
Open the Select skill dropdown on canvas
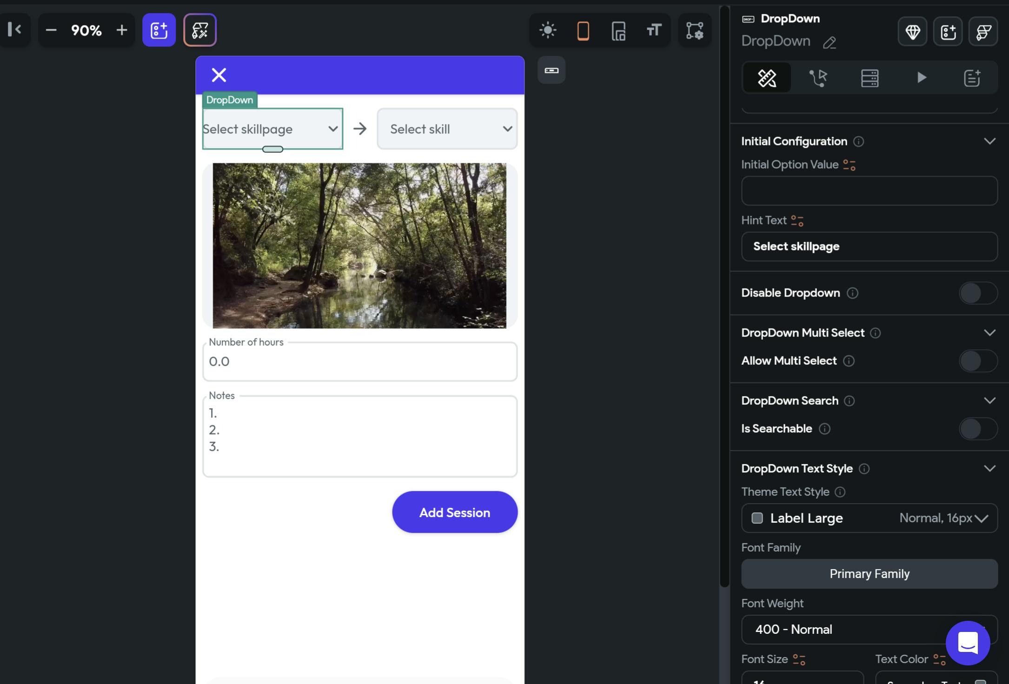447,129
